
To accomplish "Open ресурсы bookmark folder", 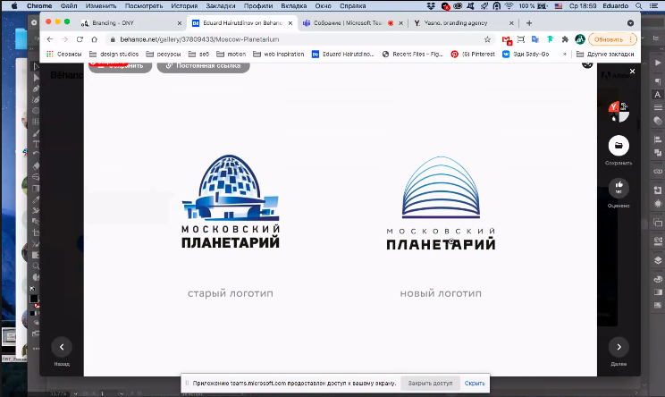I will click(164, 55).
